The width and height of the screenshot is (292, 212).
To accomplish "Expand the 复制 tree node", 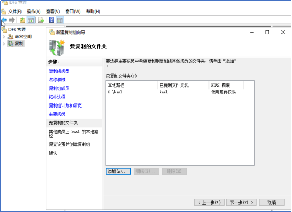I will (4, 44).
